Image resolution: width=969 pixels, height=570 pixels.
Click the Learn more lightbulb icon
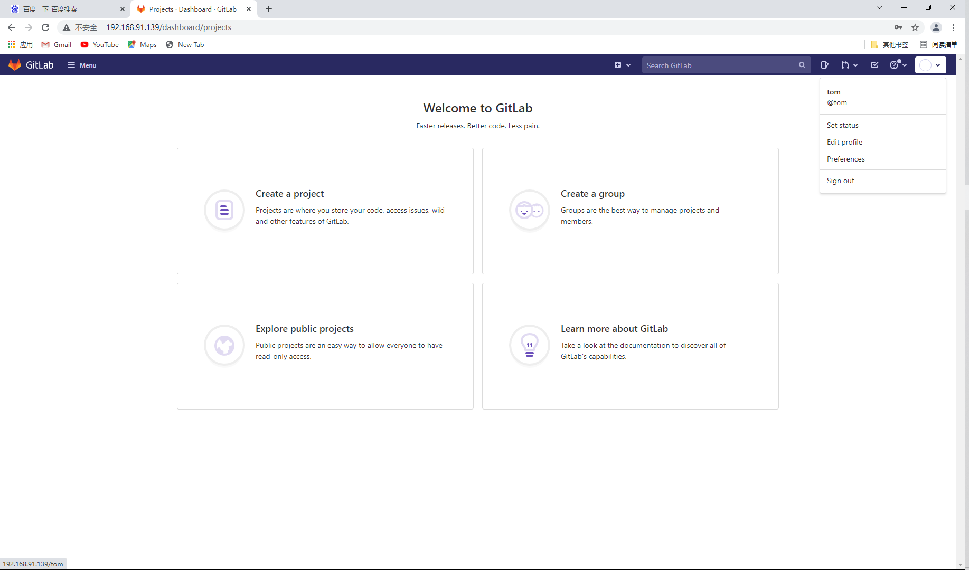pos(530,345)
